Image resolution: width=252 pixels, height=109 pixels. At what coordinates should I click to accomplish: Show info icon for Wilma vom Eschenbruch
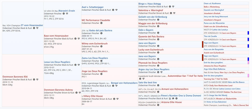101,46
